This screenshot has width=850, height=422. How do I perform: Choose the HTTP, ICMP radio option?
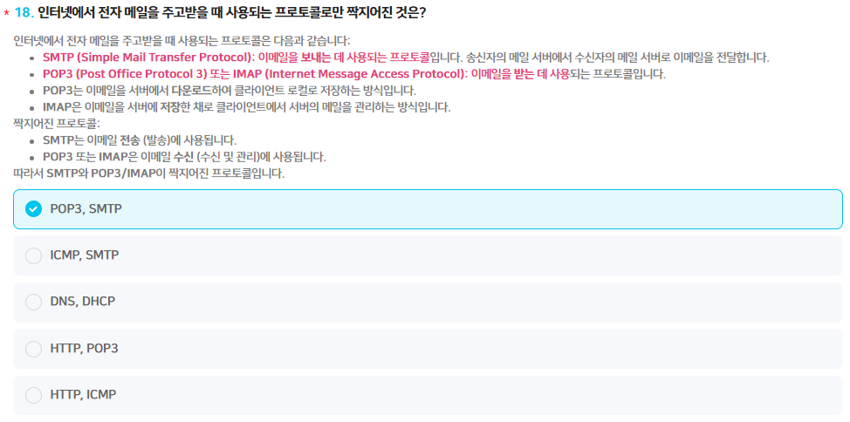point(34,396)
